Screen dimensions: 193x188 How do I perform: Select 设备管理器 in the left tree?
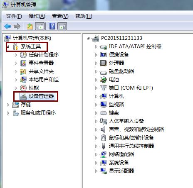coord(41,96)
